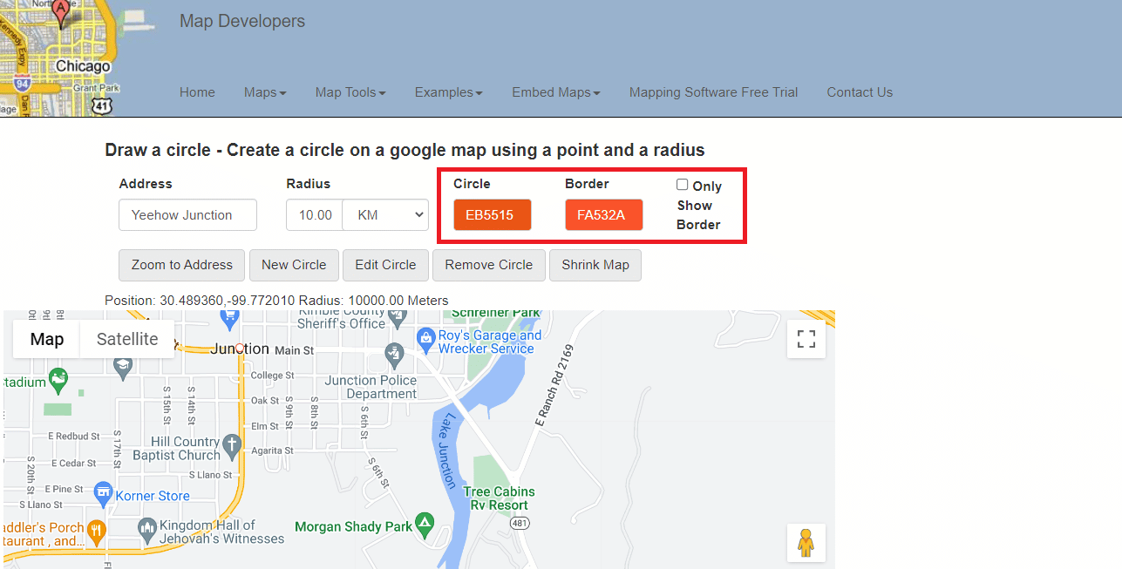Open the Embed Maps dropdown
The height and width of the screenshot is (569, 1122).
[x=555, y=92]
